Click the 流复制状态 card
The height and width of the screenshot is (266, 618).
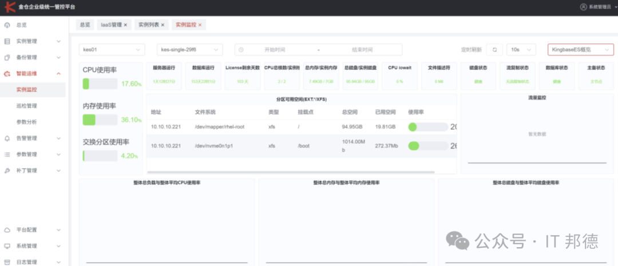[517, 76]
